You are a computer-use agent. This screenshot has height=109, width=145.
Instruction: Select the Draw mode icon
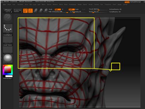pos(30,11)
